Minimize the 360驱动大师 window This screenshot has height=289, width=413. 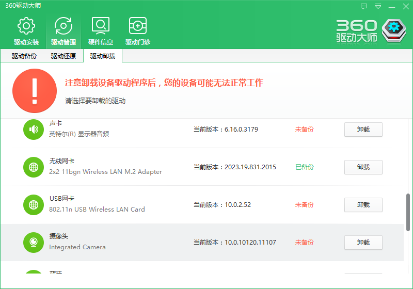(x=392, y=6)
